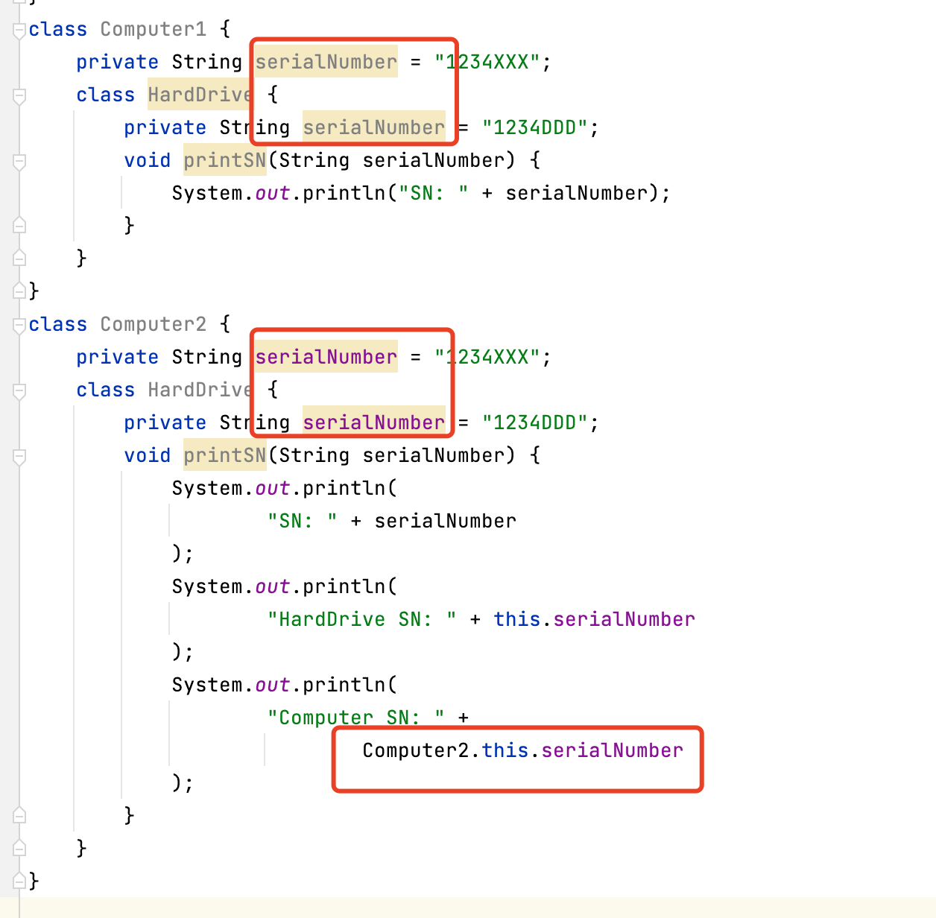The height and width of the screenshot is (918, 936).
Task: Place cursor in Computer1's "1234DDD" string
Action: coord(535,127)
